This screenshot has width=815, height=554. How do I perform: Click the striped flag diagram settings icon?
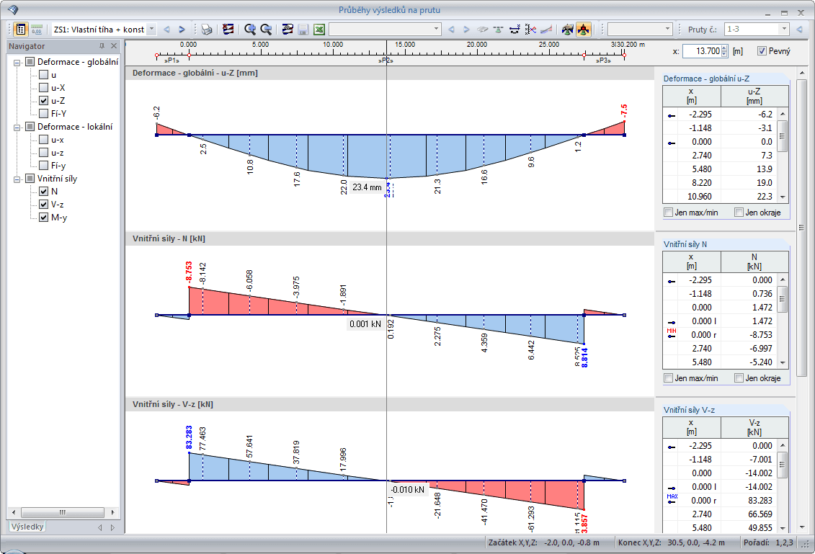point(288,30)
